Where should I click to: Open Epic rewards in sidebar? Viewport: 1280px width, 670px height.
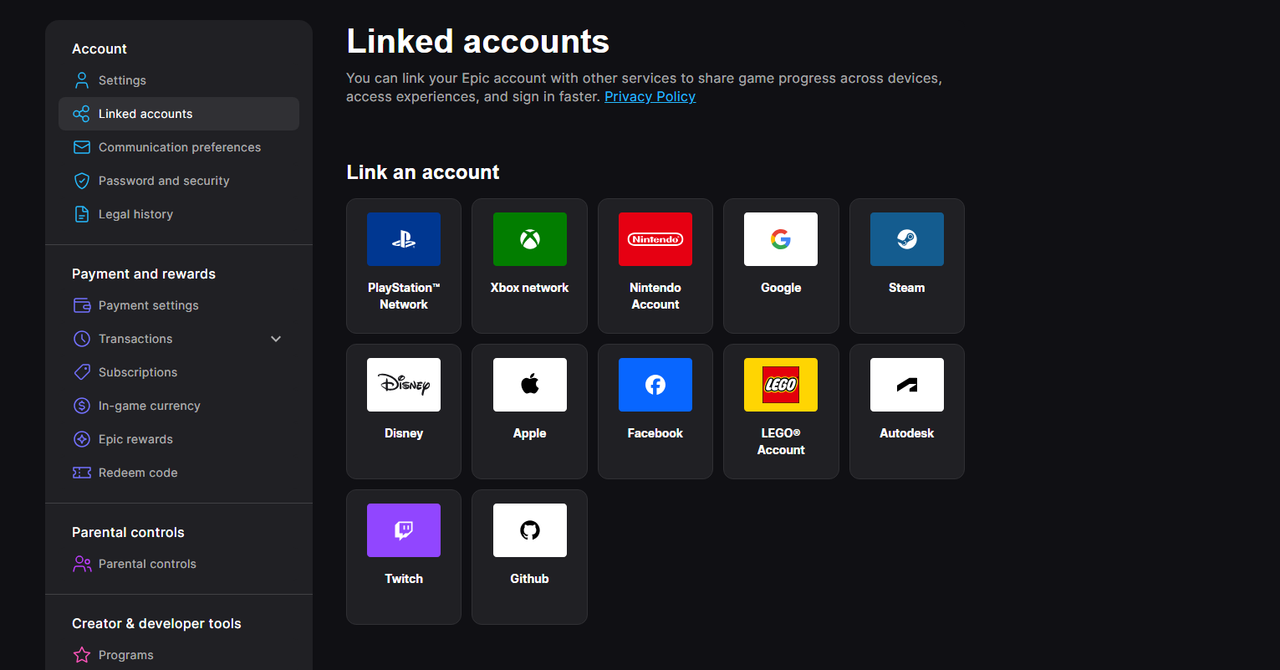pyautogui.click(x=135, y=439)
